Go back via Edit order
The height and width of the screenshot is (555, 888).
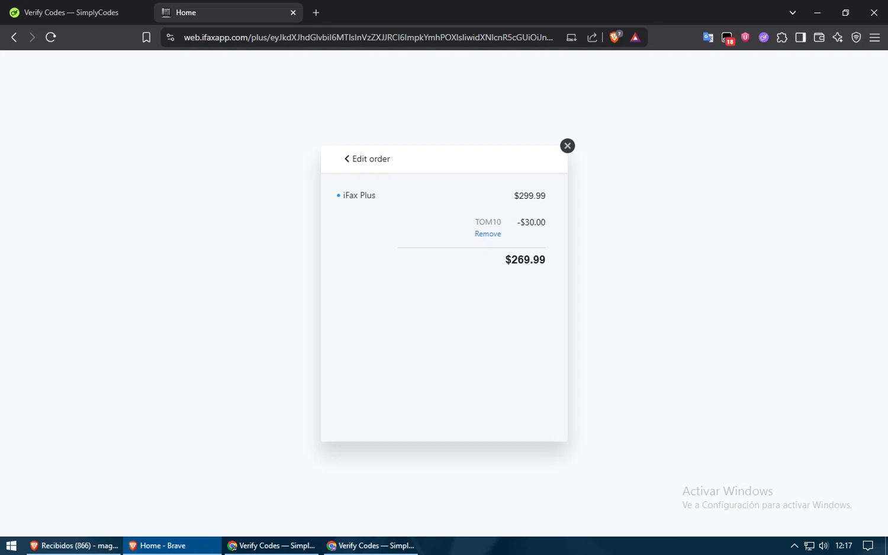[x=367, y=159]
